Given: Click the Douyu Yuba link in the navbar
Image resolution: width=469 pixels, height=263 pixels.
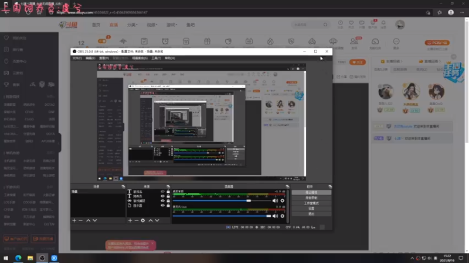Looking at the screenshot, I should pos(191,25).
